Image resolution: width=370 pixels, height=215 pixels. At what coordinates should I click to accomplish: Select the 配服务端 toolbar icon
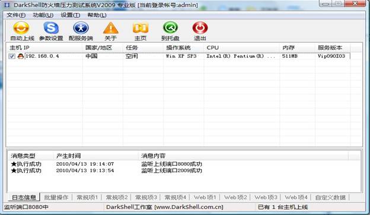click(81, 28)
